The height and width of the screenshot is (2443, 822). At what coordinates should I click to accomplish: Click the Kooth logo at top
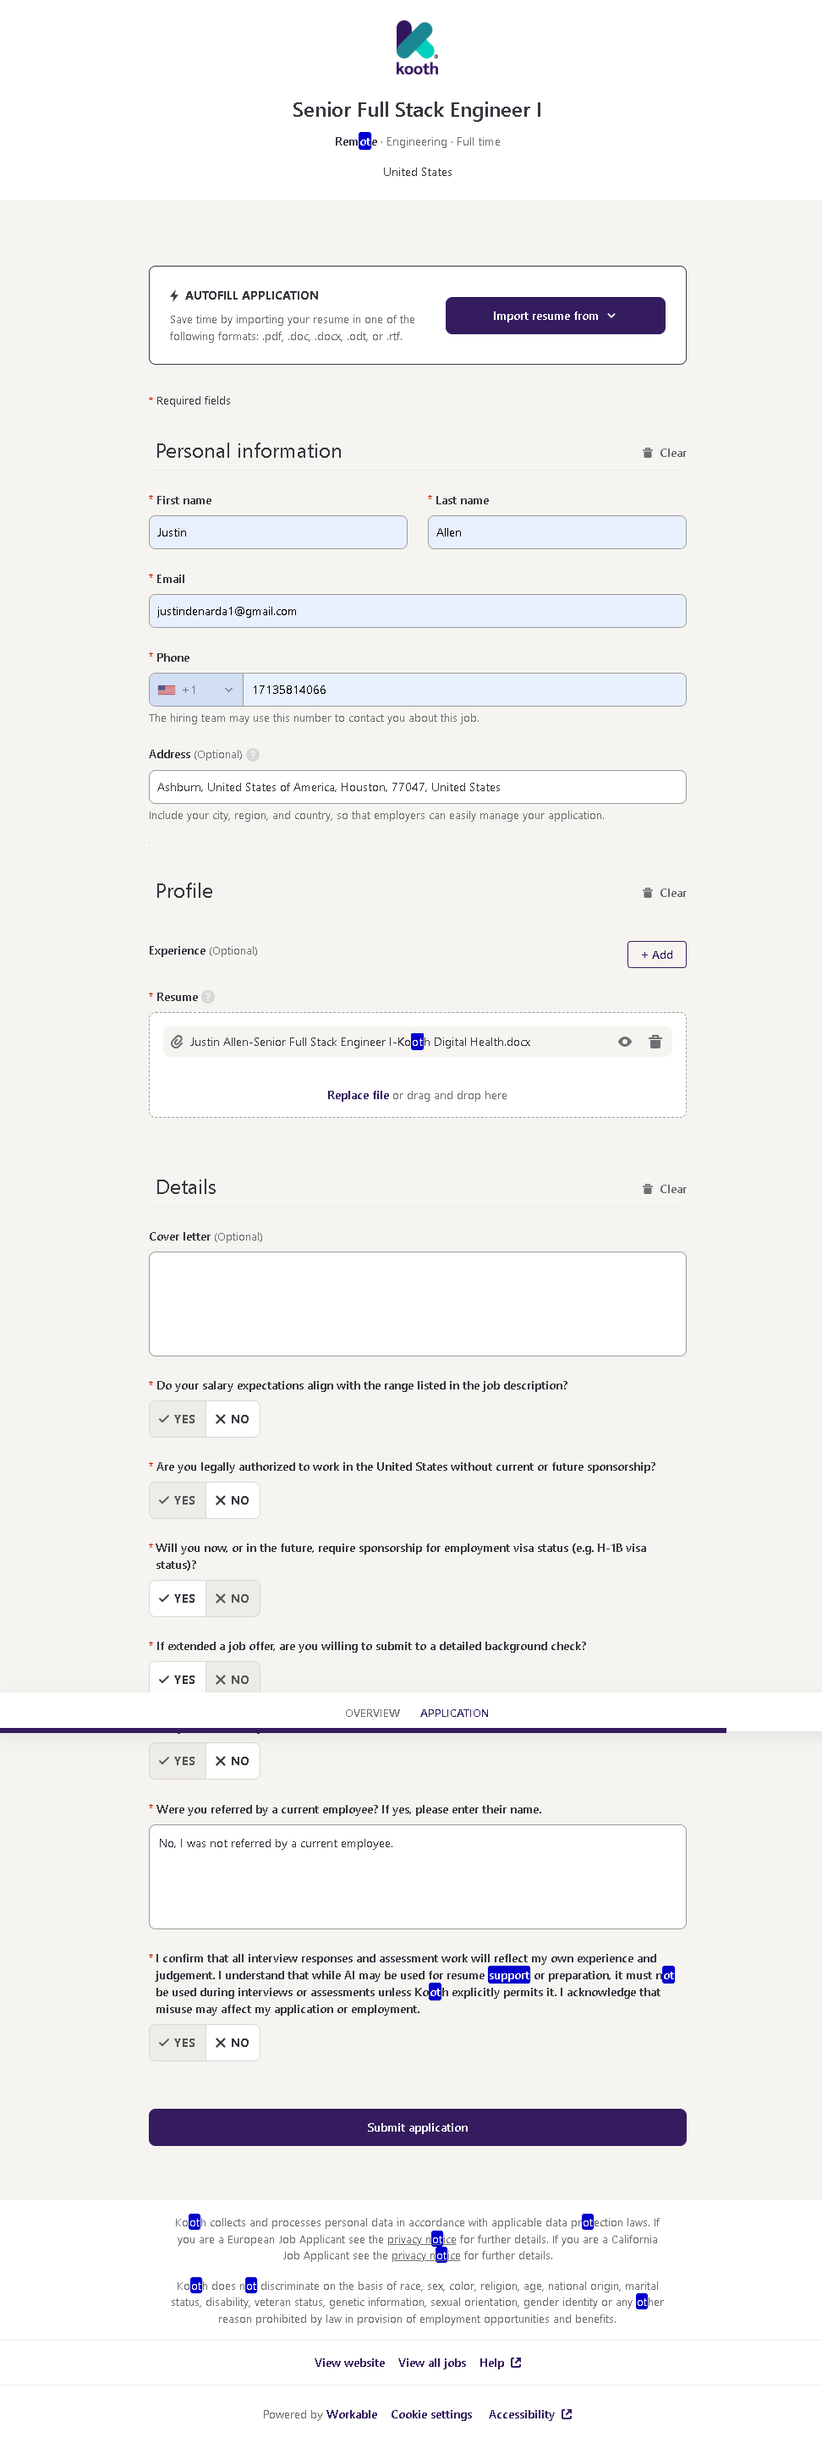[417, 47]
